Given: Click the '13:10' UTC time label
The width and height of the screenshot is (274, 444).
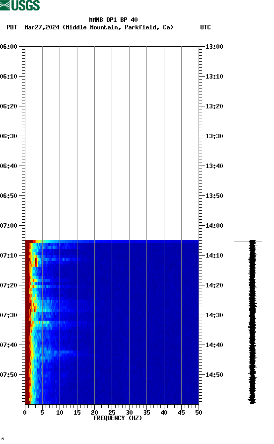Looking at the screenshot, I should tap(214, 77).
